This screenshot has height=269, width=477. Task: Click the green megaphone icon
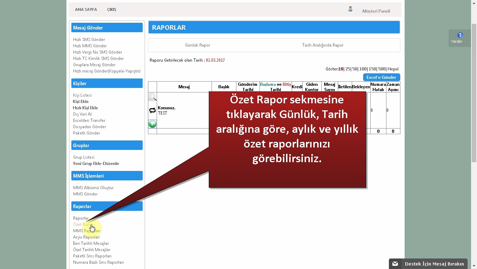152,124
